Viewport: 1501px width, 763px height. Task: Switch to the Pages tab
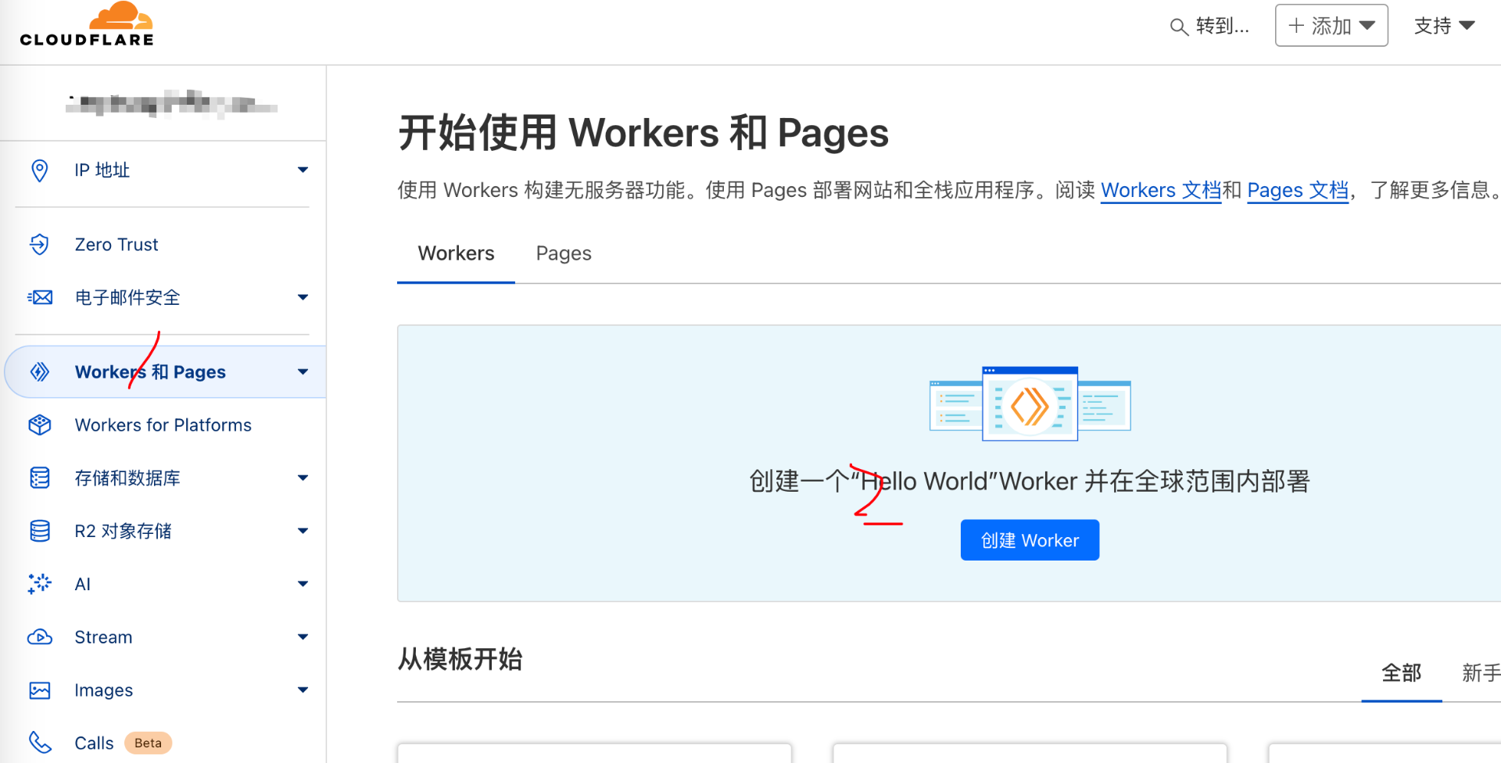coord(563,253)
